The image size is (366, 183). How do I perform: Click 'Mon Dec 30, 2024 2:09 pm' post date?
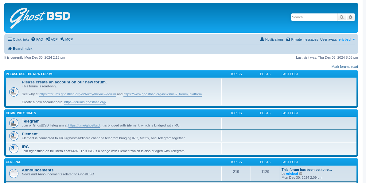(302, 178)
